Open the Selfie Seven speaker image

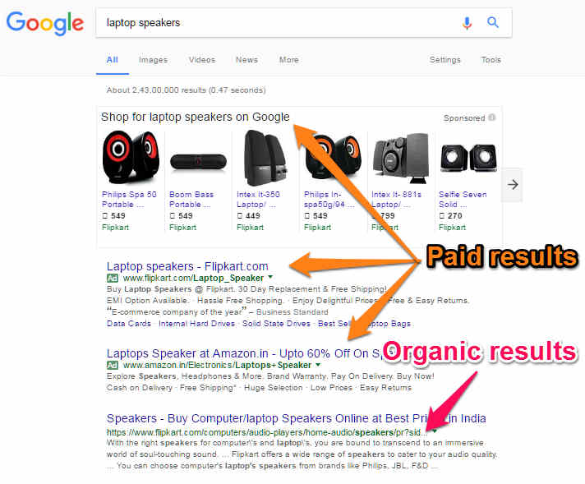pos(468,159)
